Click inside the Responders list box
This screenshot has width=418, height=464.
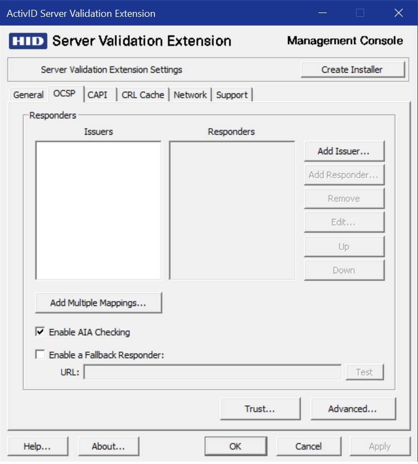[232, 210]
